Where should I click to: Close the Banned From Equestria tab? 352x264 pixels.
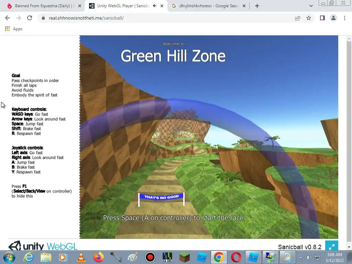[x=80, y=6]
